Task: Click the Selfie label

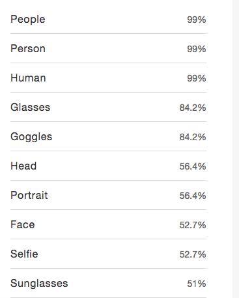Action: (24, 254)
